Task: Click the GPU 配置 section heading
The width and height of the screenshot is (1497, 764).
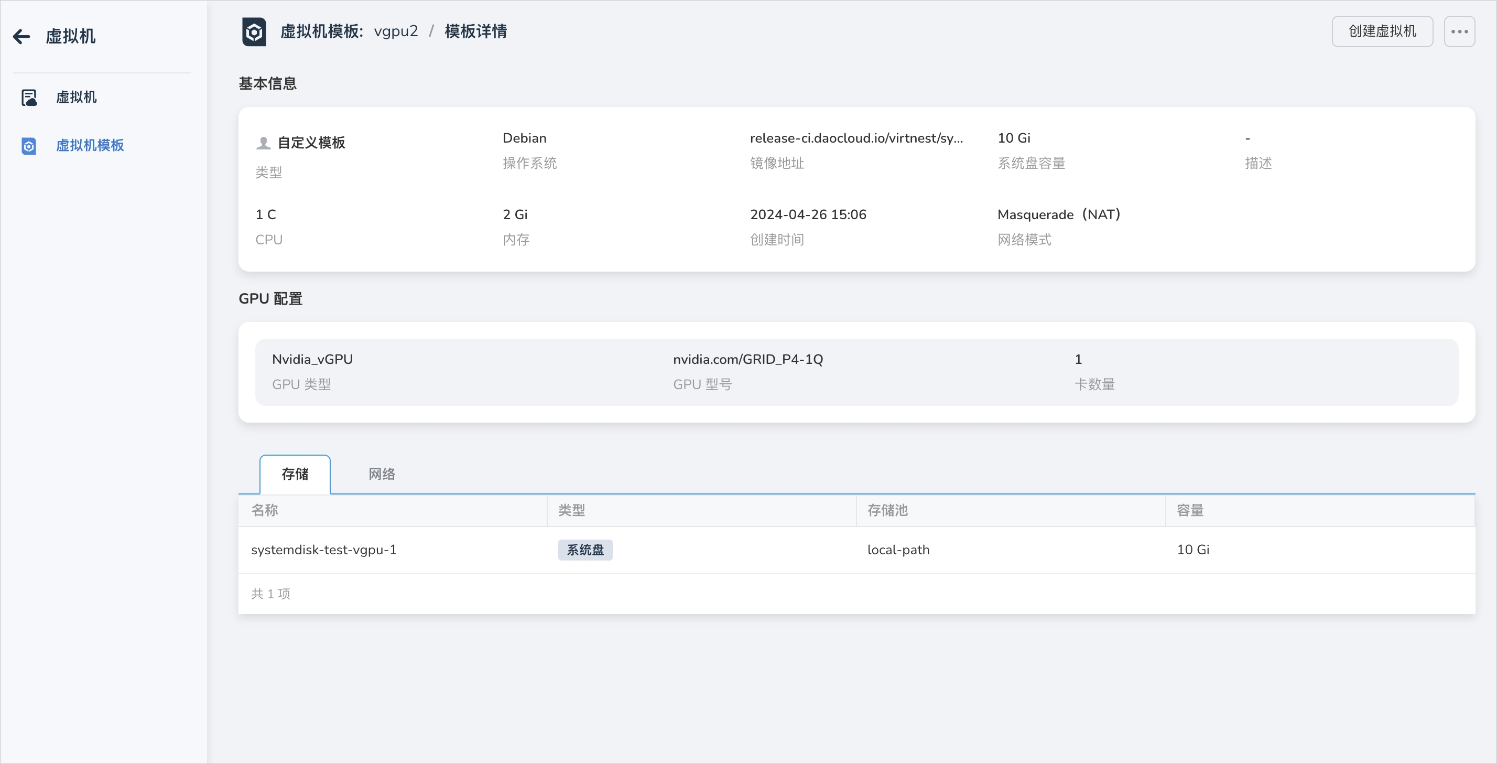Action: pos(270,299)
